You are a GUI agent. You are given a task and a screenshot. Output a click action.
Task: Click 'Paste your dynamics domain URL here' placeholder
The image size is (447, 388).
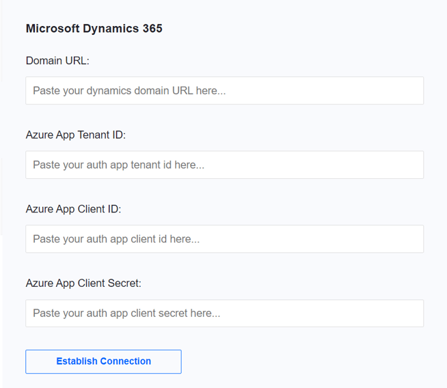pos(128,91)
